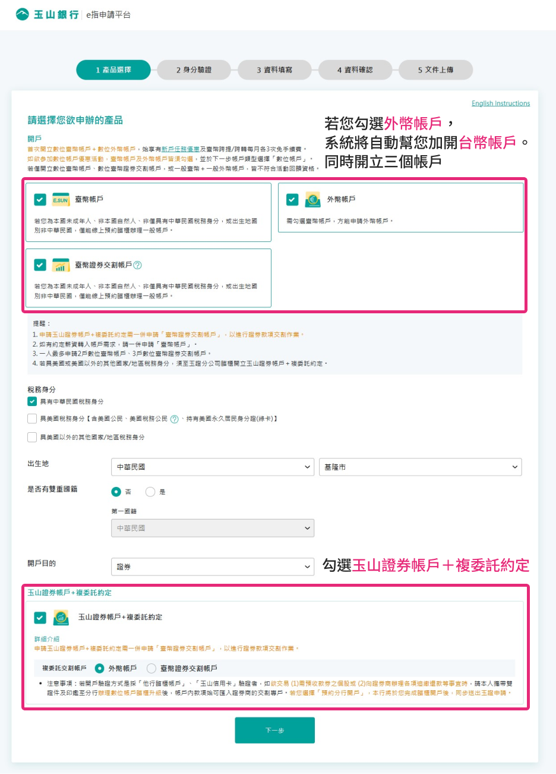Open the help icon beside 美國稅務公民

click(175, 419)
